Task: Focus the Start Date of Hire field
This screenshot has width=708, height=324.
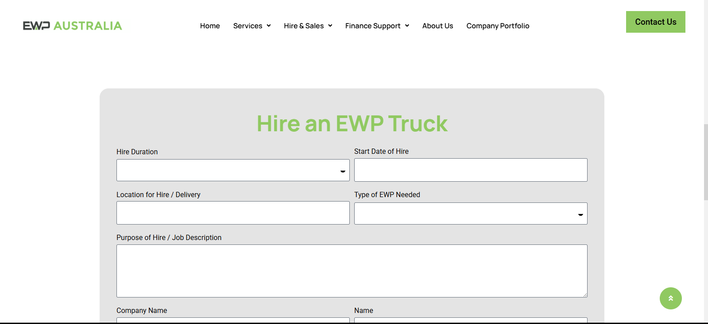Action: (x=471, y=170)
